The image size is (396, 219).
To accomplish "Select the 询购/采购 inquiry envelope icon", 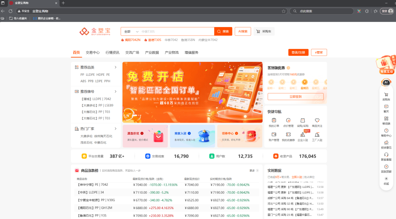I will tap(302, 120).
